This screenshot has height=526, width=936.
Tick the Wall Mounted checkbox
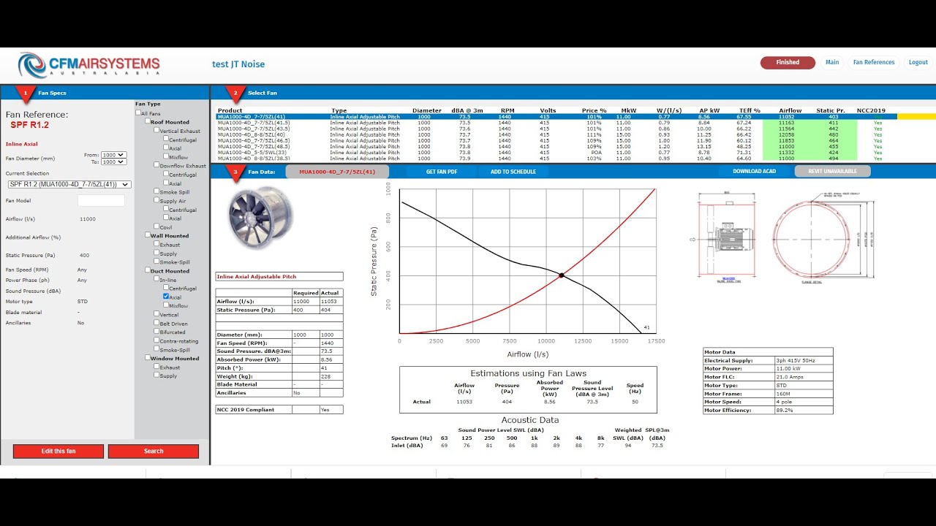[148, 236]
